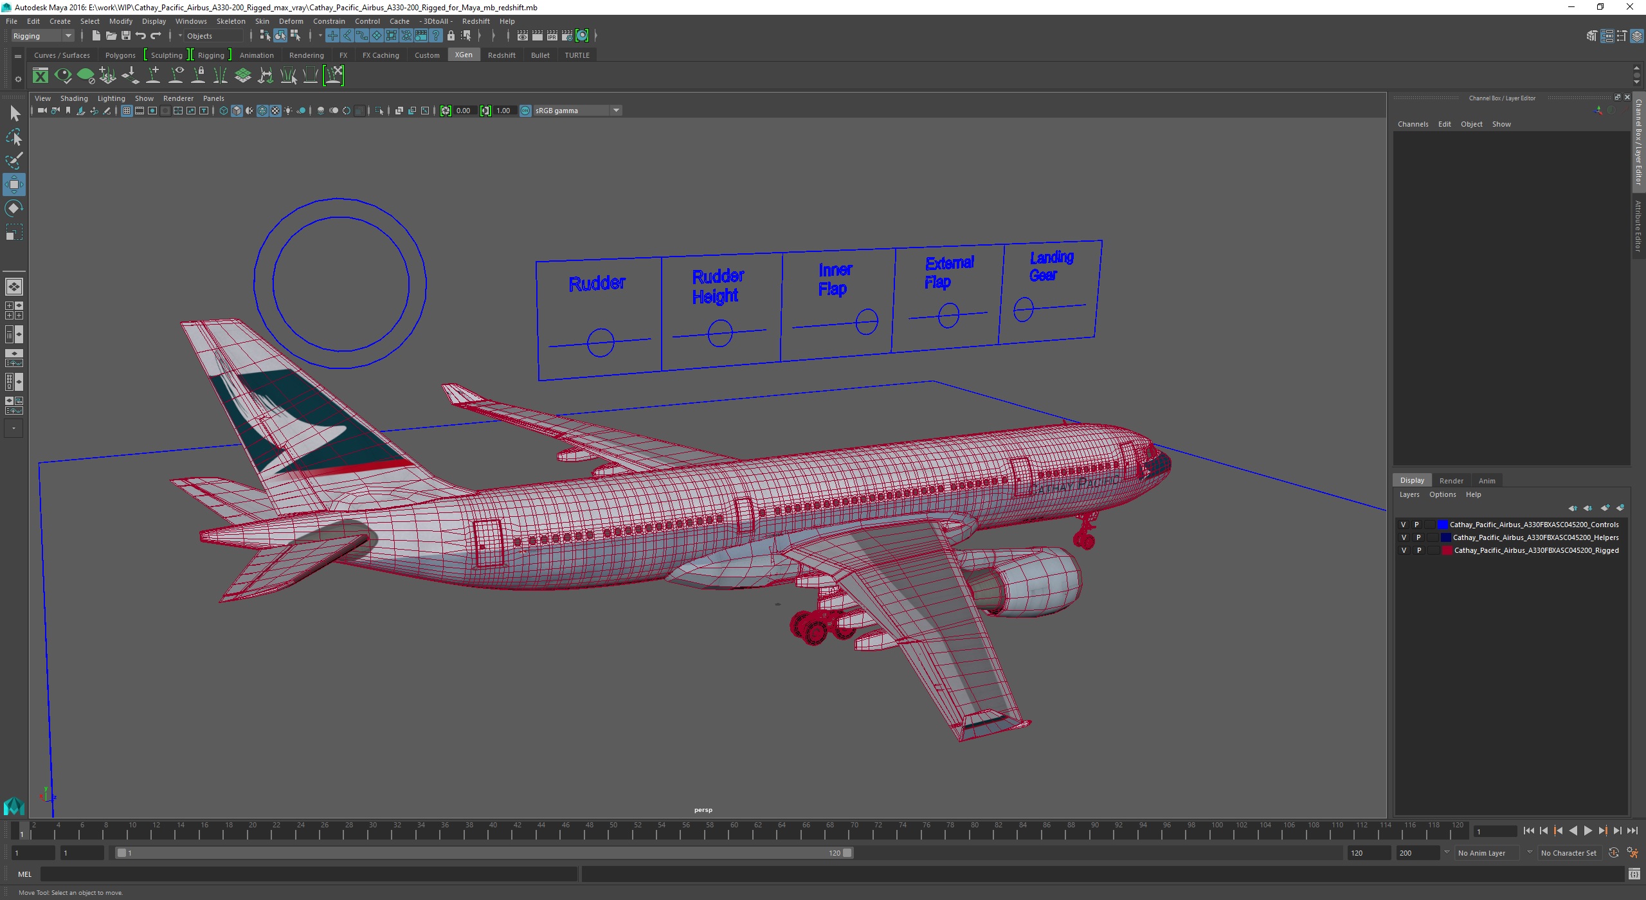The height and width of the screenshot is (900, 1646).
Task: Open the shelf tab list menu button
Action: (18, 57)
